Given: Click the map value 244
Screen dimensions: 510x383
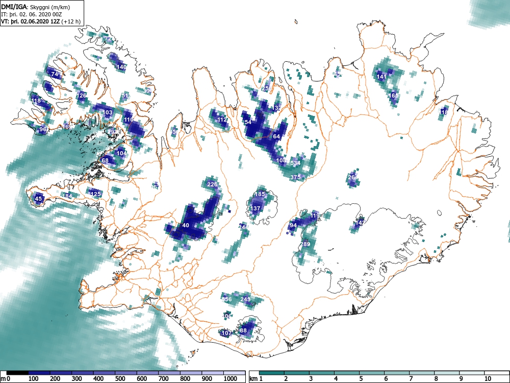Looking at the screenshot, I should 243,227.
